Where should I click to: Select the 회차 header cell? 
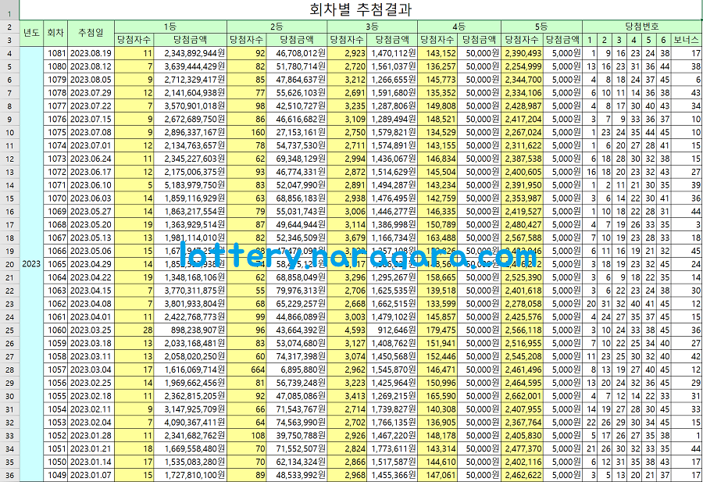click(55, 32)
